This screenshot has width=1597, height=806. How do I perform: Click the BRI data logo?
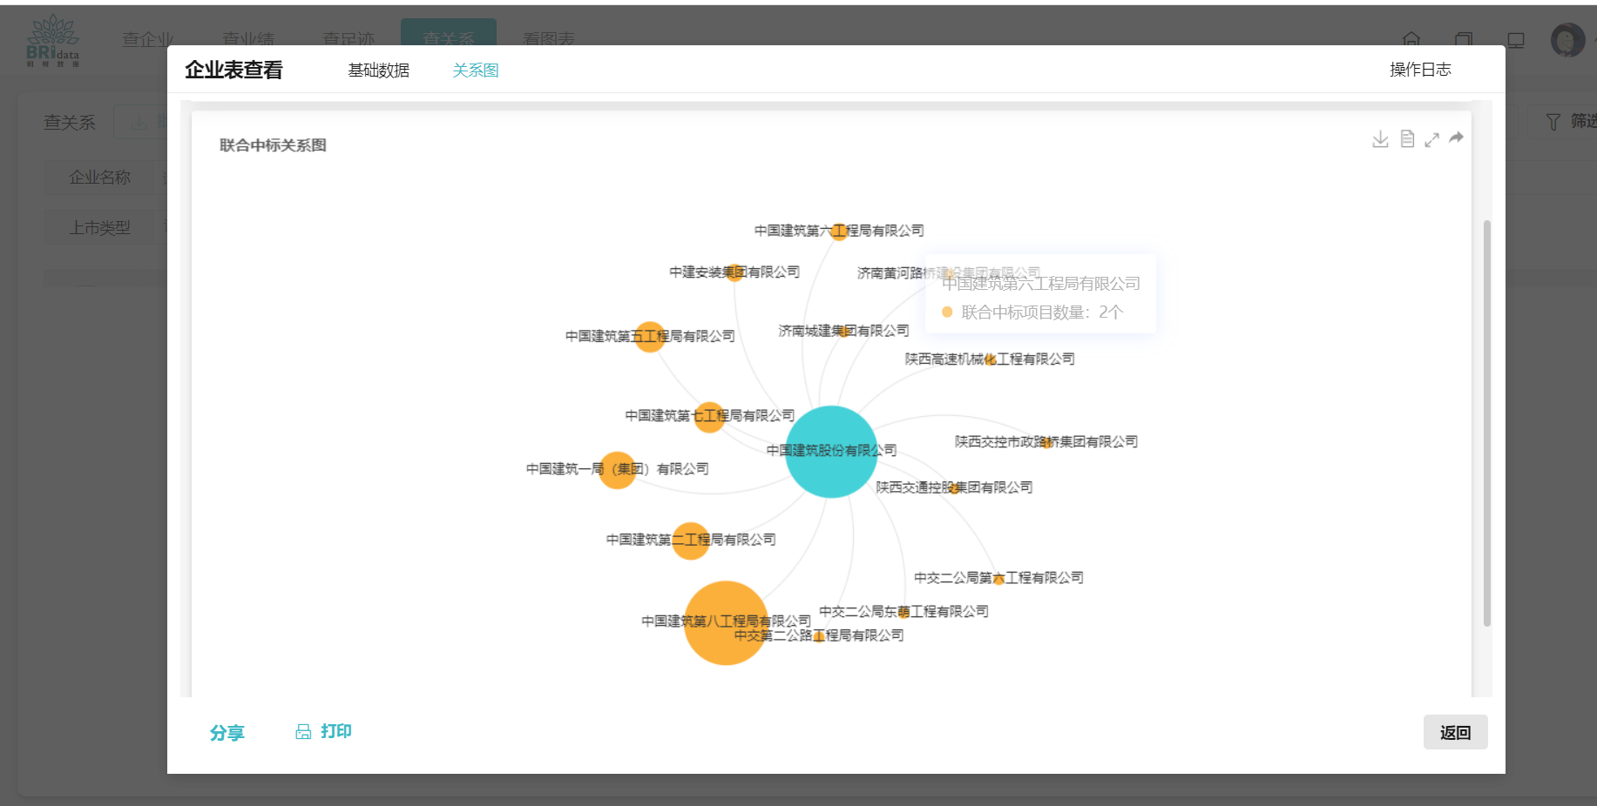tap(53, 40)
